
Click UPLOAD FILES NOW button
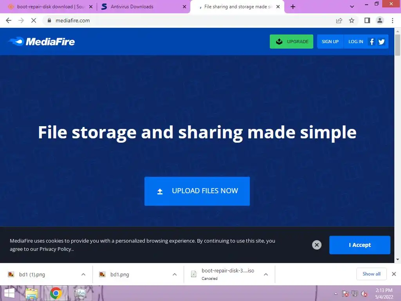[x=197, y=191]
